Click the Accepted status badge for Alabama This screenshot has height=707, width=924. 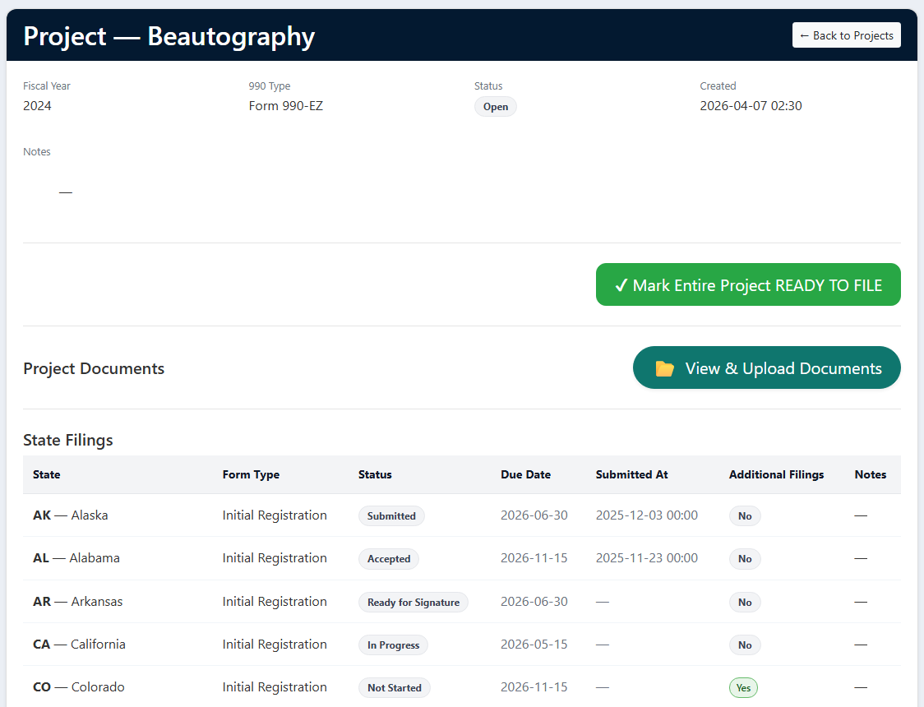click(x=389, y=559)
